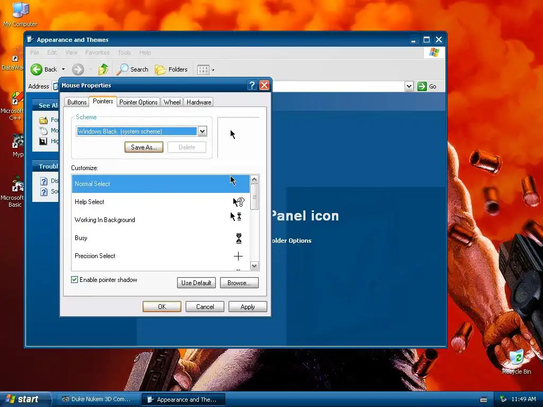Open the Tools menu
This screenshot has width=543, height=407.
[x=124, y=52]
